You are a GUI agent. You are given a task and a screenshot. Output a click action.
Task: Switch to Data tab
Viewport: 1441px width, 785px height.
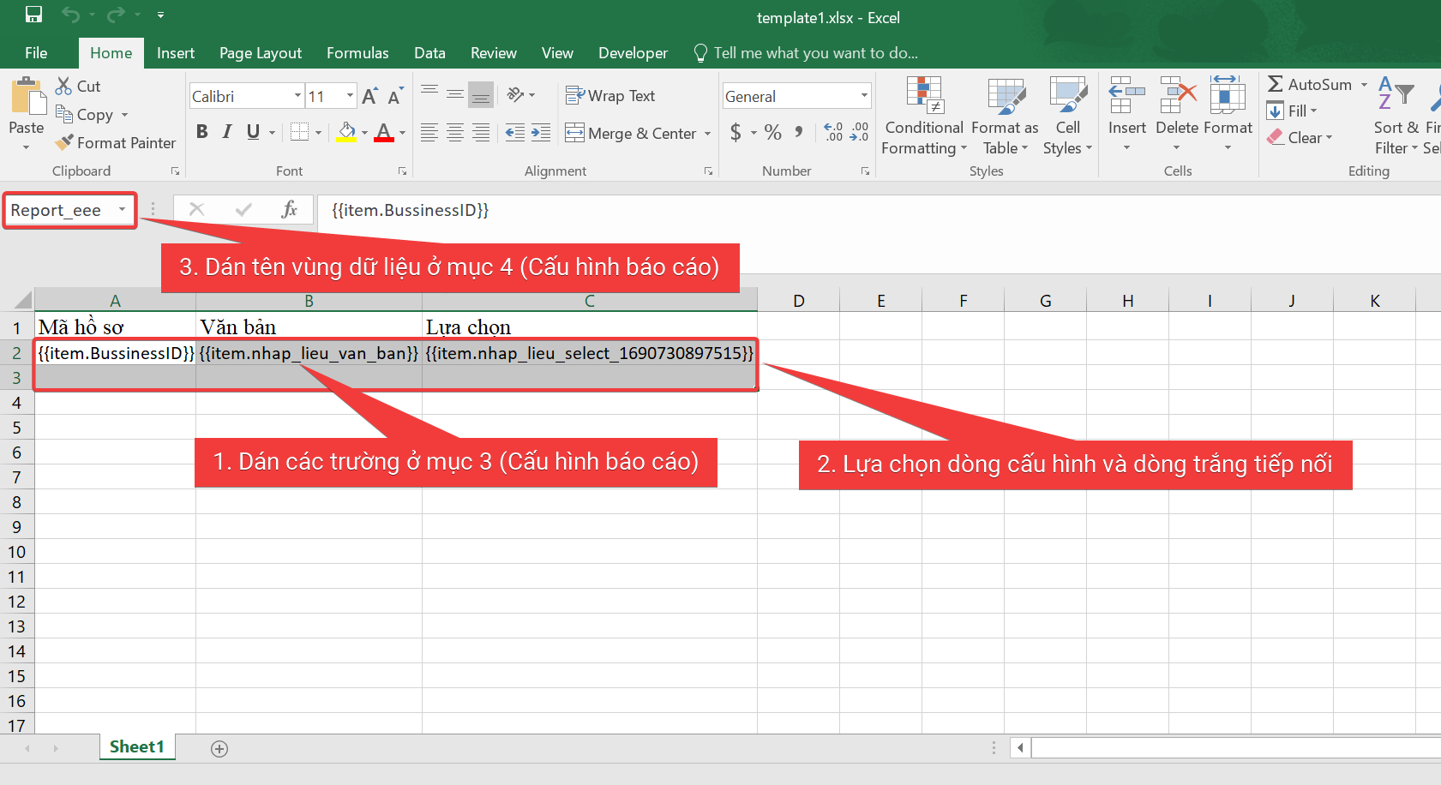pyautogui.click(x=429, y=52)
